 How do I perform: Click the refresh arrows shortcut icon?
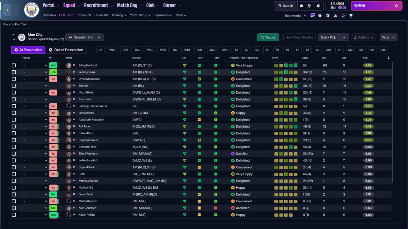click(343, 16)
